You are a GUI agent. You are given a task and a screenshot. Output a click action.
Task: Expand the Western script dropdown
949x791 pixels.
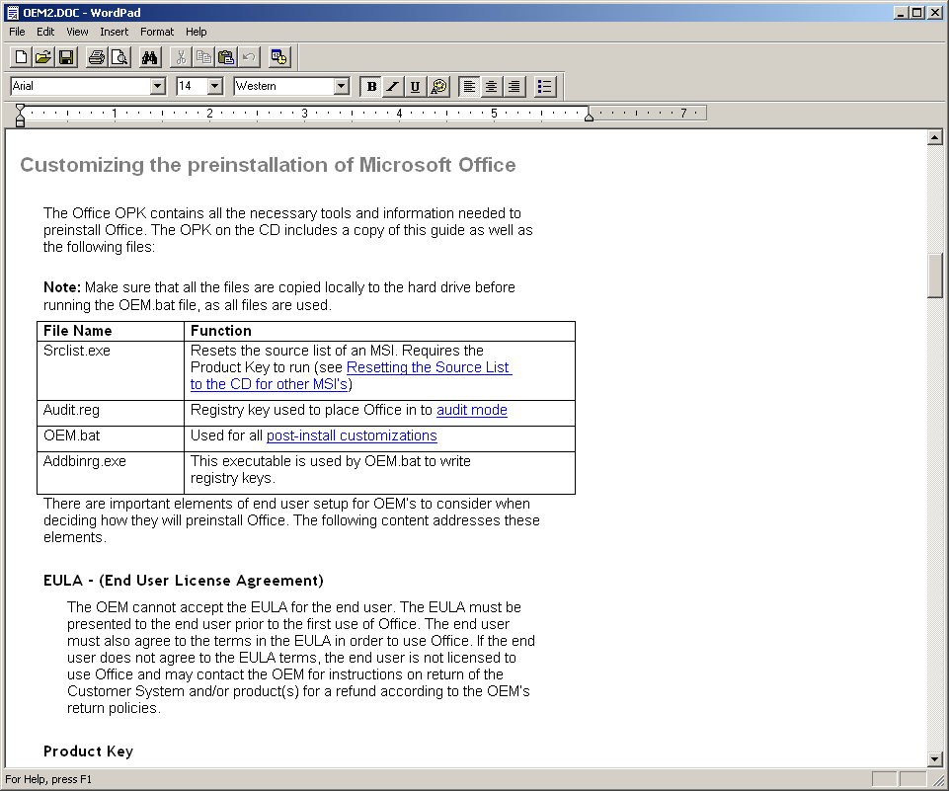[x=342, y=86]
